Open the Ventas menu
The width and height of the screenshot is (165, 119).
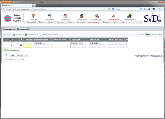[50, 22]
